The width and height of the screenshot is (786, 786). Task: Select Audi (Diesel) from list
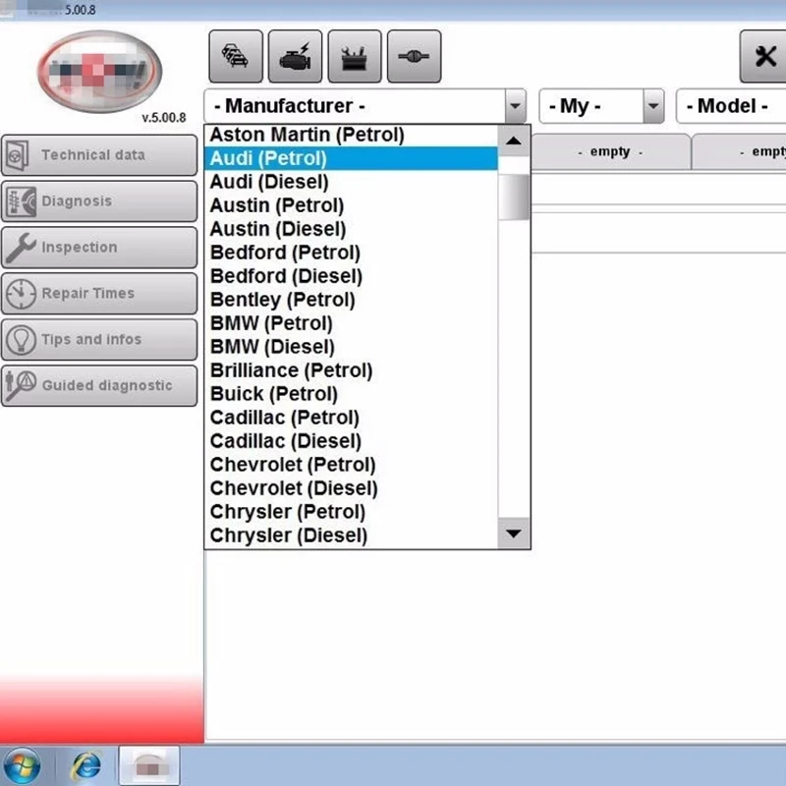click(351, 182)
